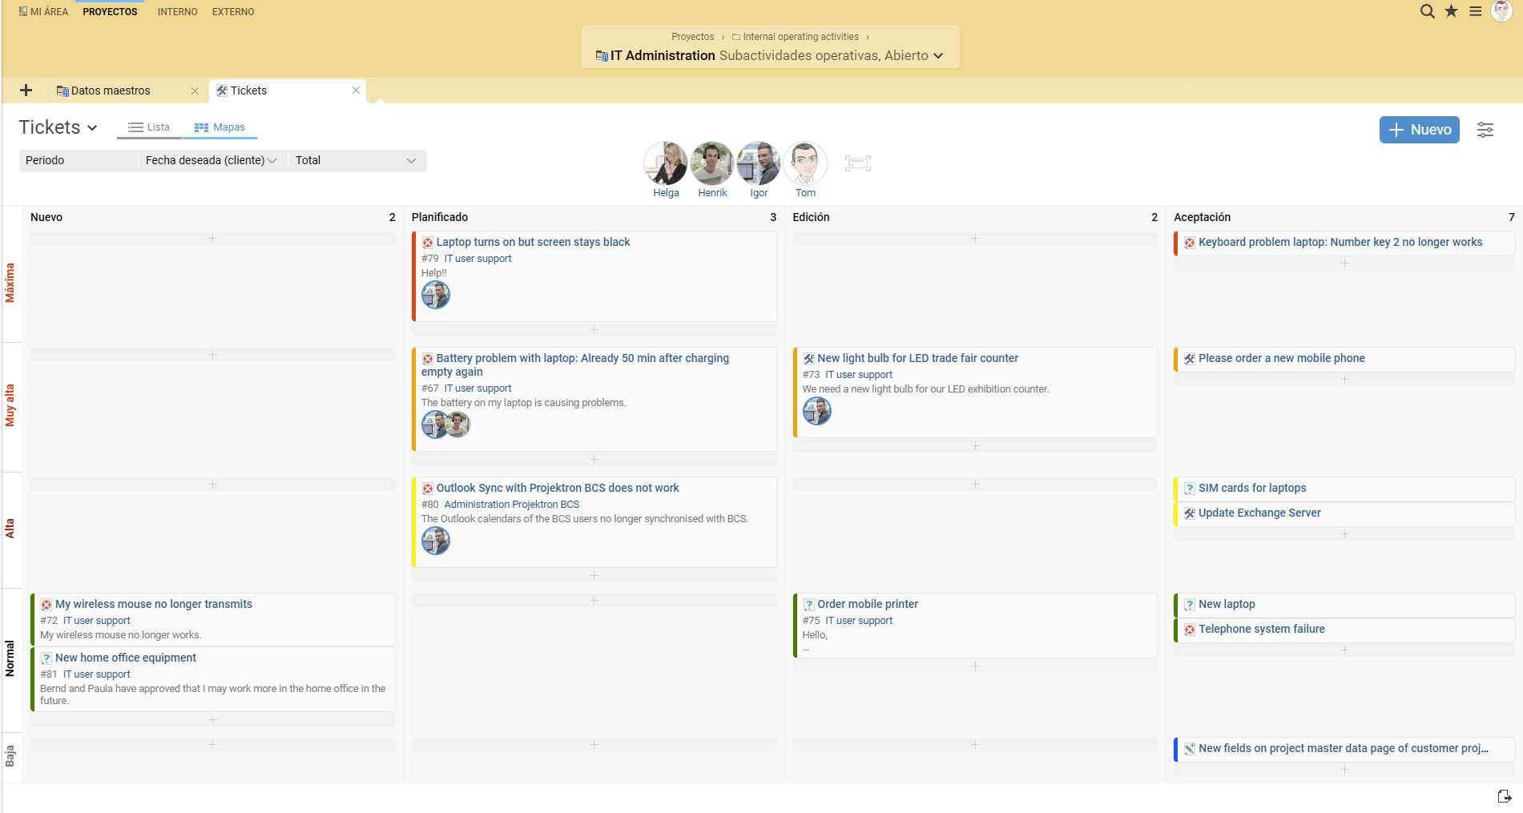Open view settings sliders icon
Image resolution: width=1523 pixels, height=813 pixels.
tap(1485, 130)
